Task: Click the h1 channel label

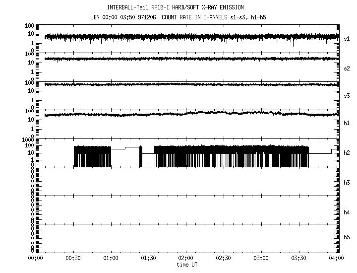Action: pos(347,123)
